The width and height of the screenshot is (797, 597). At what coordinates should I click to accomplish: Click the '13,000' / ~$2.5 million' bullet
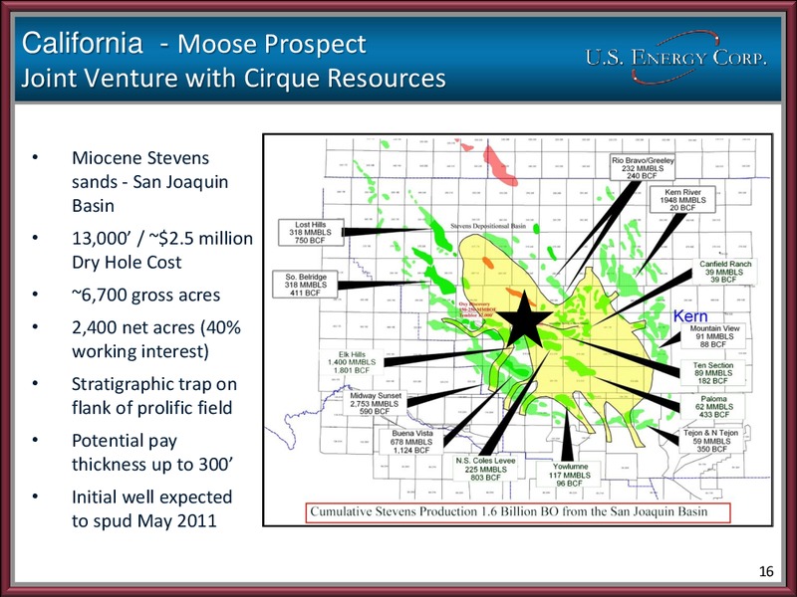click(x=162, y=251)
